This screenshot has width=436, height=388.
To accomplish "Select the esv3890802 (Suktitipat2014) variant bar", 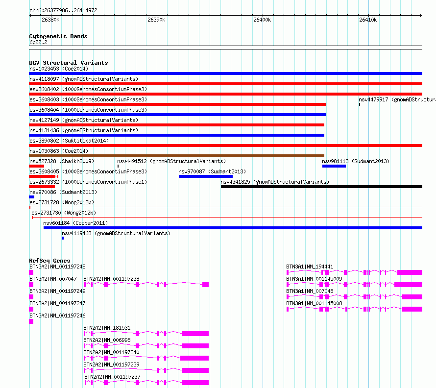I will pyautogui.click(x=225, y=145).
